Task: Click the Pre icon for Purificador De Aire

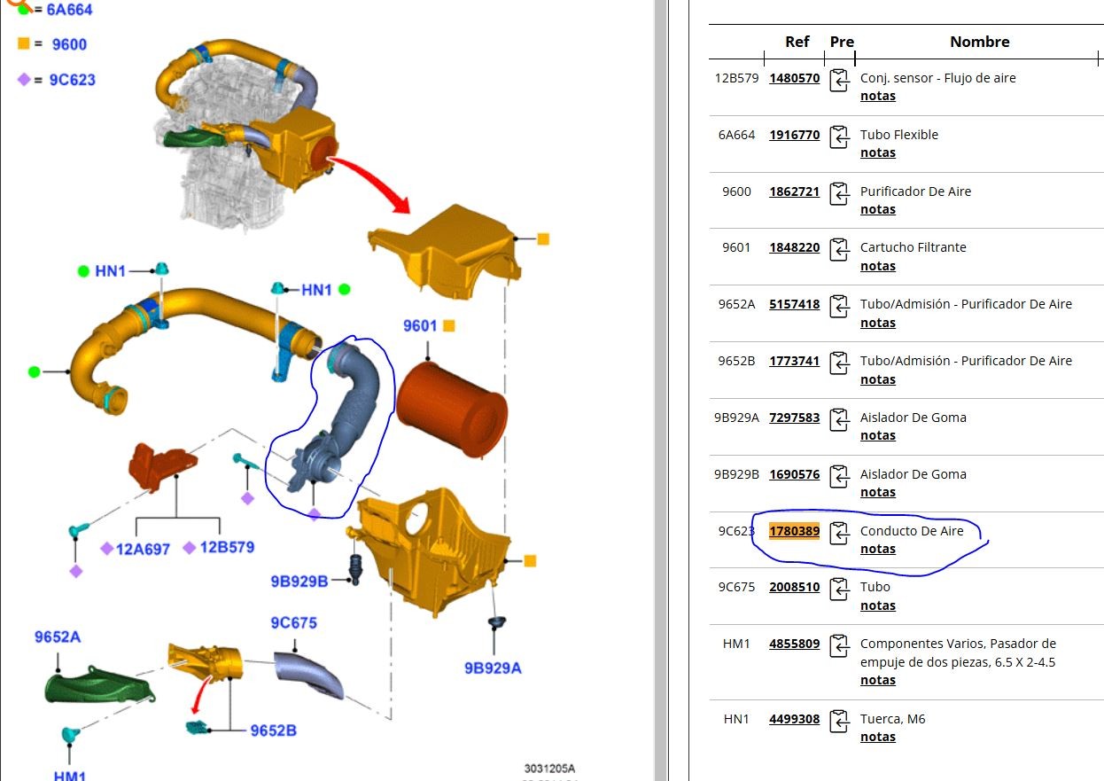Action: 838,193
